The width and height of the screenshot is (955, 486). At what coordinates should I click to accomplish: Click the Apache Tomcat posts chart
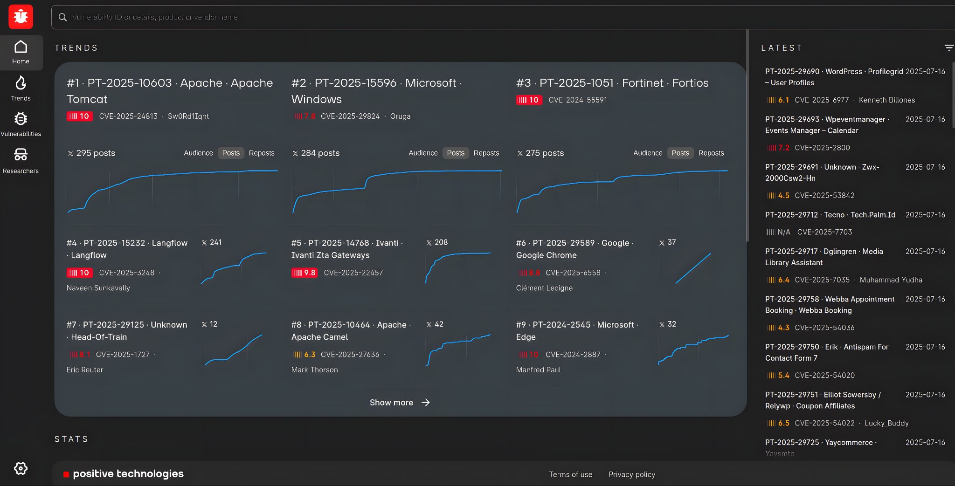click(173, 191)
